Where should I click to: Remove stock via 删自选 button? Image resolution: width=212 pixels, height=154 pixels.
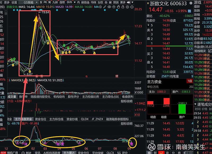85,2
